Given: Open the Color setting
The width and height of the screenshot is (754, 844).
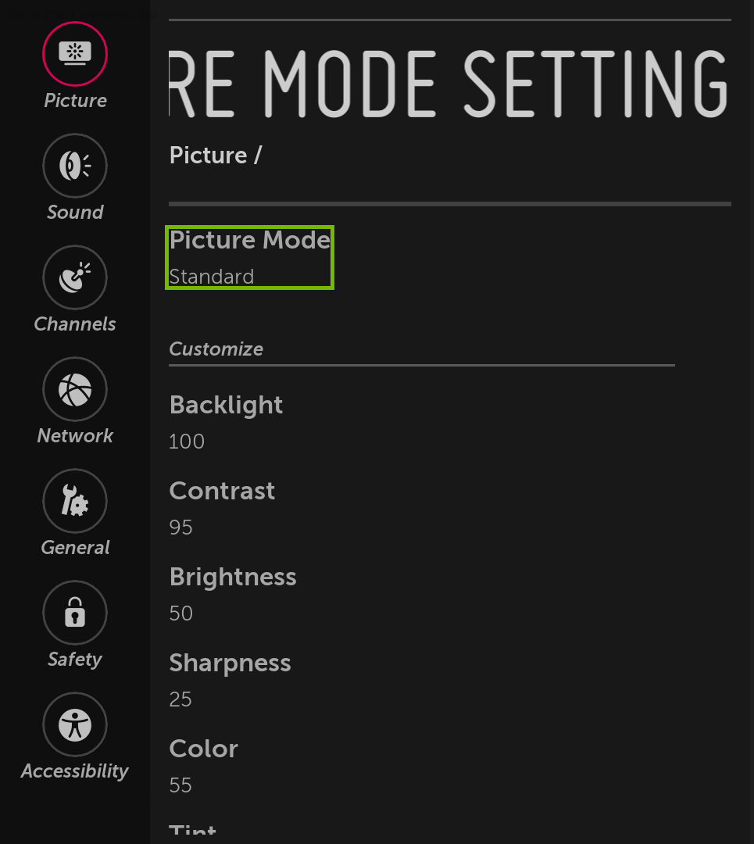Looking at the screenshot, I should click(x=203, y=749).
